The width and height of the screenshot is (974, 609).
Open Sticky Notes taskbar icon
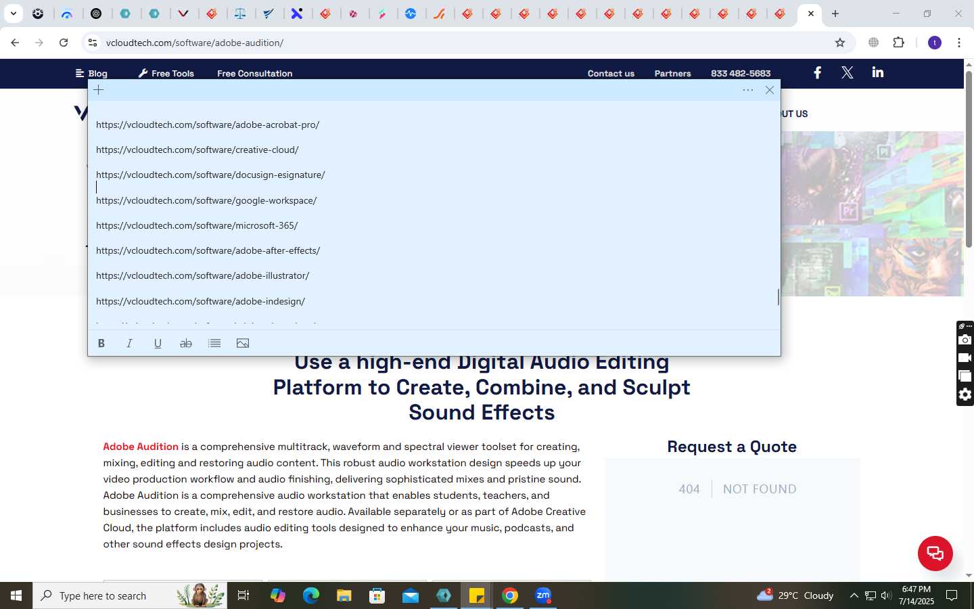point(477,595)
